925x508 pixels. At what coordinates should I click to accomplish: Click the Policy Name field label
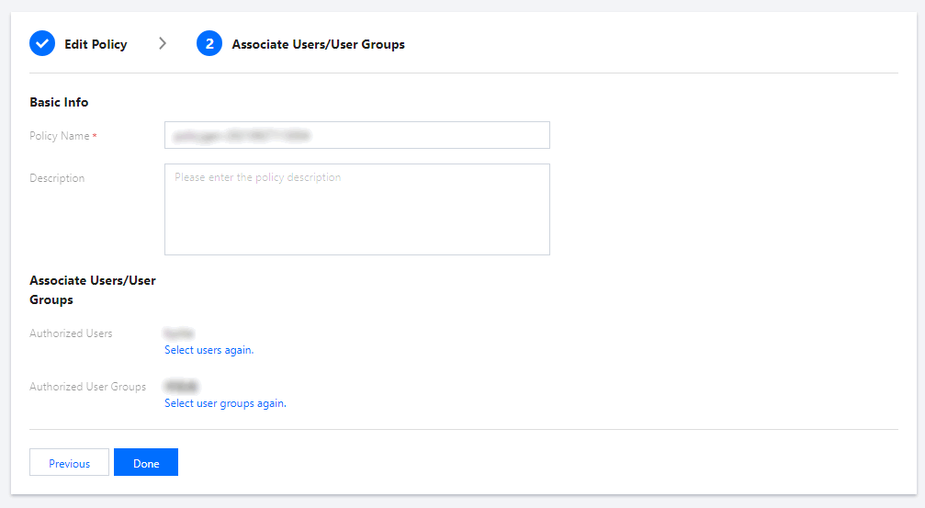click(x=60, y=136)
